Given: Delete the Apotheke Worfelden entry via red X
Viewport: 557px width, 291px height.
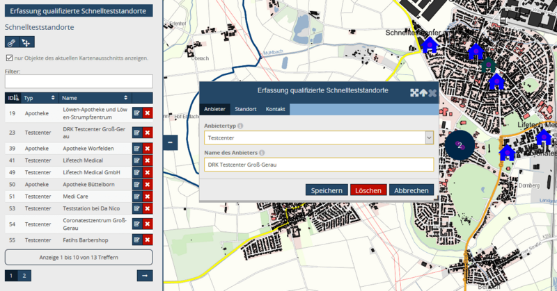Looking at the screenshot, I should click(x=148, y=149).
